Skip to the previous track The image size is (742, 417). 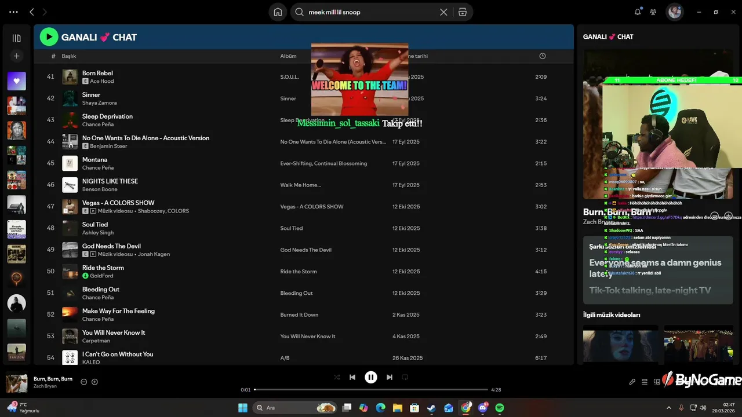pyautogui.click(x=352, y=377)
